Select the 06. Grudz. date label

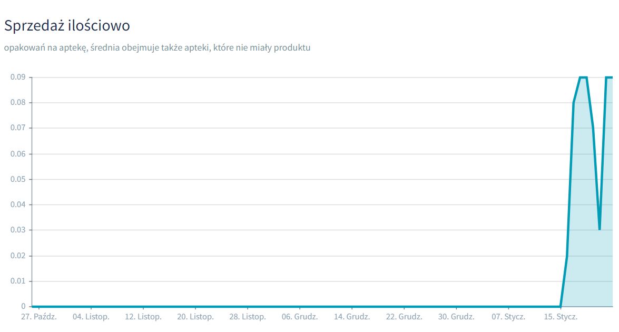click(299, 317)
